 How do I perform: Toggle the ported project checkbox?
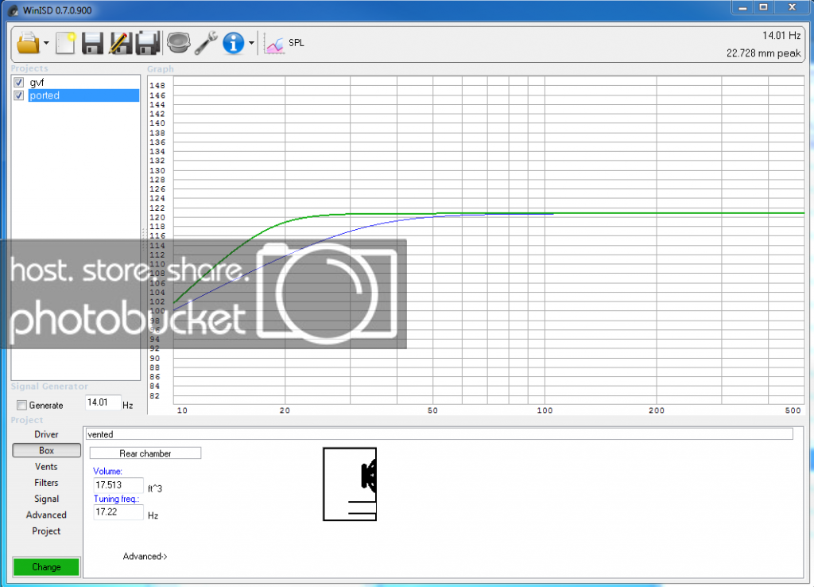point(19,95)
